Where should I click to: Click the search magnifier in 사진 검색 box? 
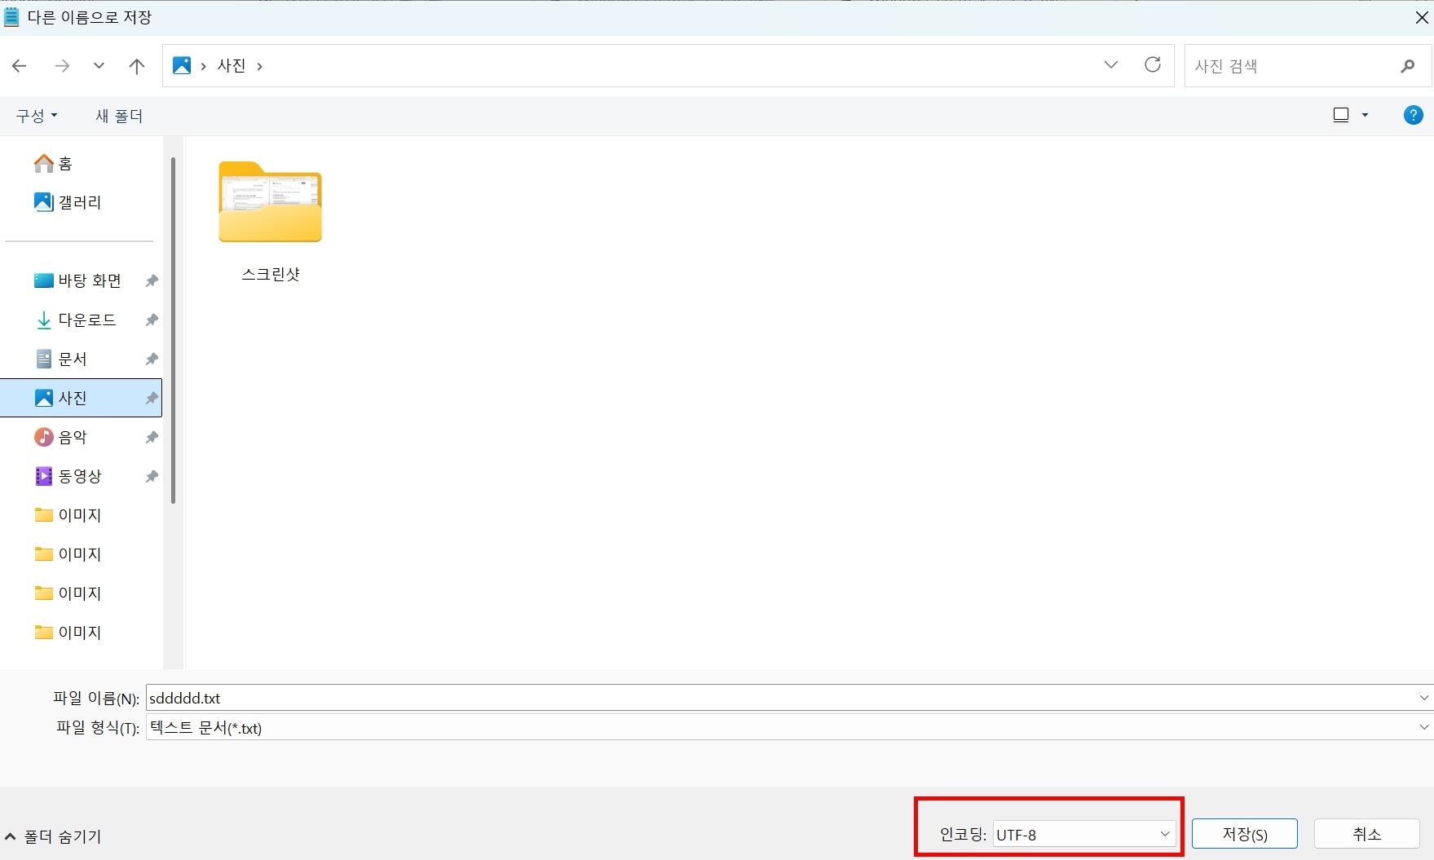(1407, 66)
